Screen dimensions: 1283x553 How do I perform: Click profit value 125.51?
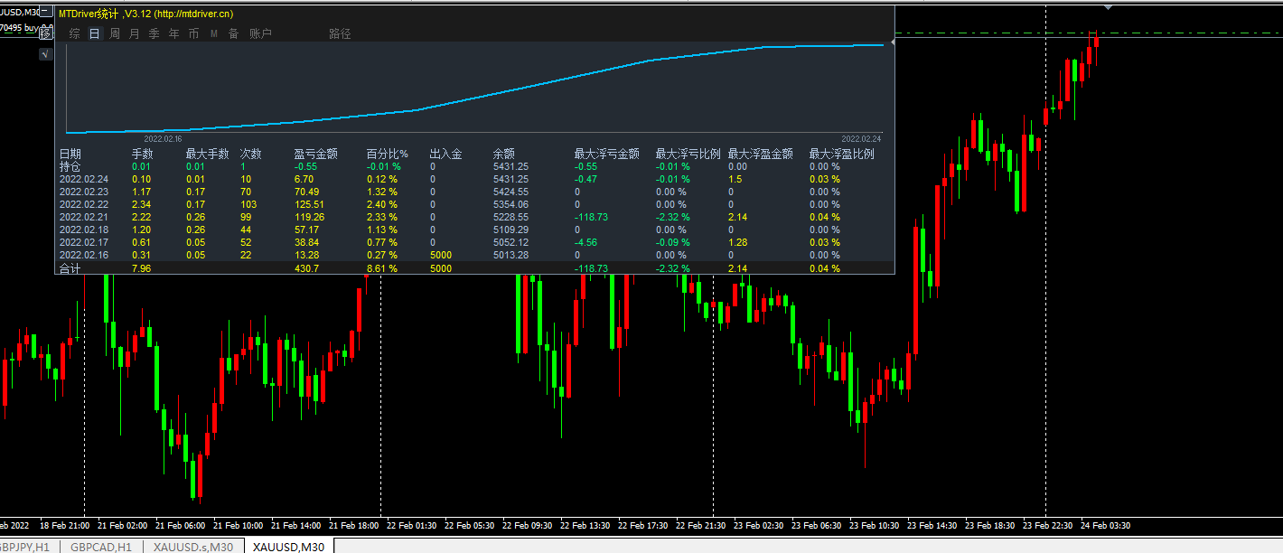point(309,204)
